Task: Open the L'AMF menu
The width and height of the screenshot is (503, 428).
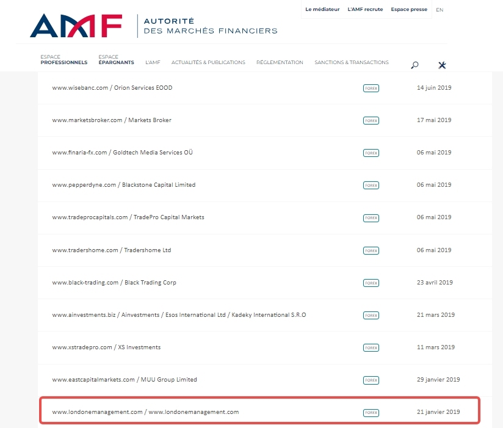Action: click(x=153, y=62)
